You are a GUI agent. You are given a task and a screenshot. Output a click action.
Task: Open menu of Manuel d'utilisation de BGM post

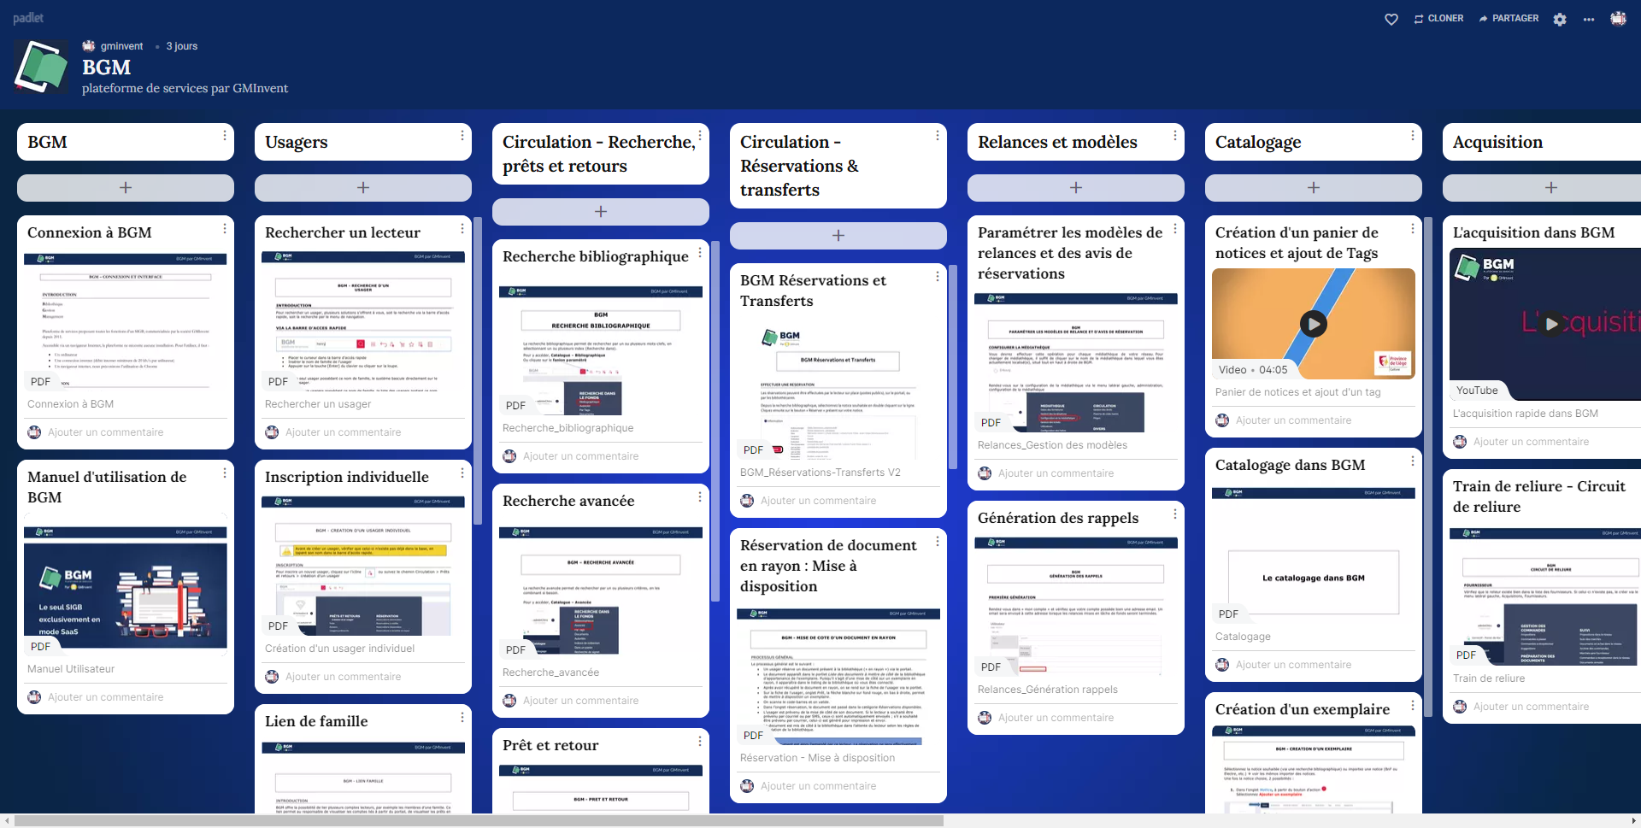tap(225, 473)
